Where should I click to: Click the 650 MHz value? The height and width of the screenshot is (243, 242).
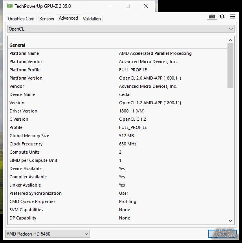(128, 144)
